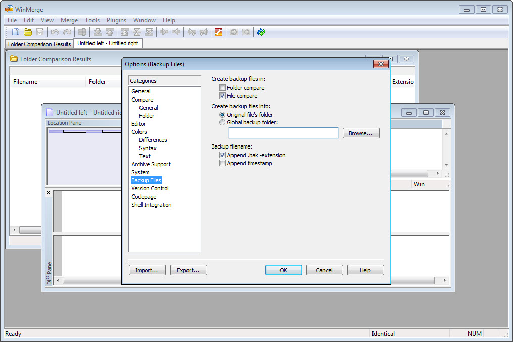Jump to Previous Difference with up-arrow icon
The height and width of the screenshot is (342, 513).
110,32
